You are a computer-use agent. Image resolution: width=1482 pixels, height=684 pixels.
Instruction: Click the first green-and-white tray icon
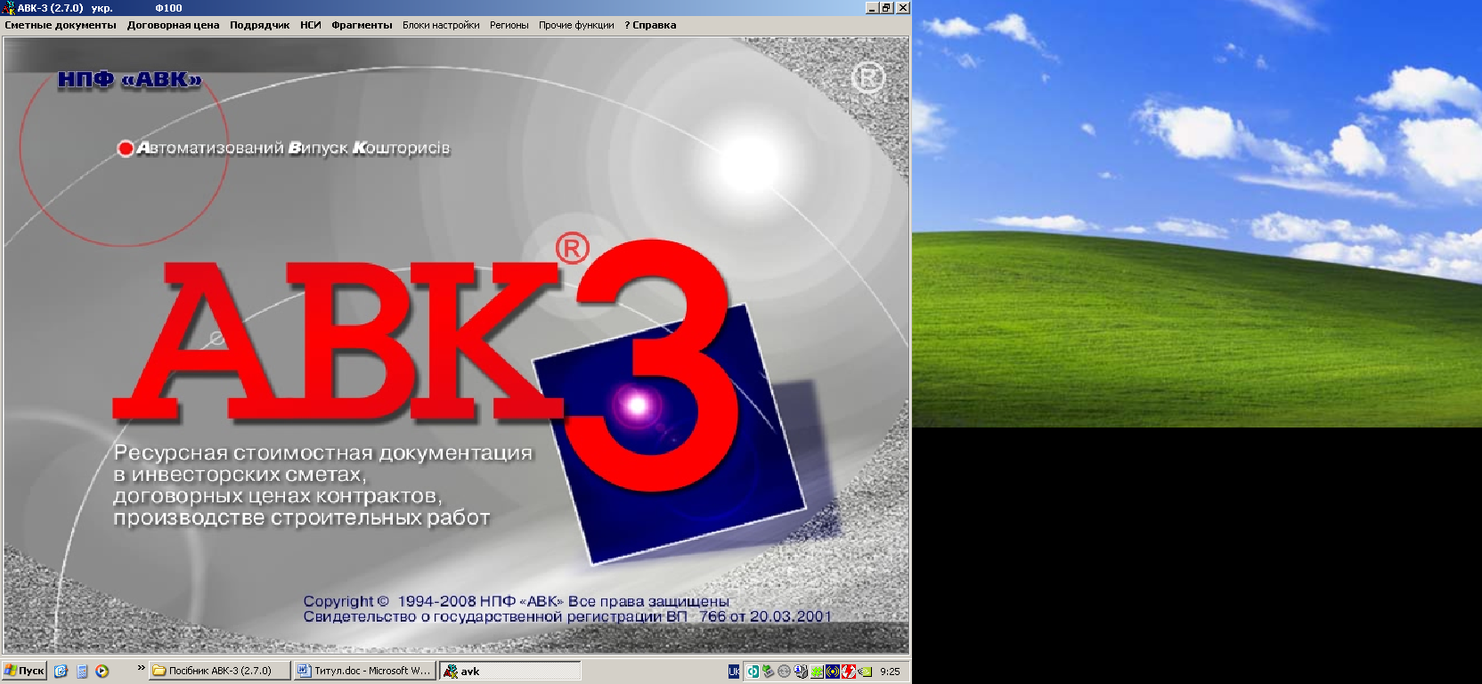pyautogui.click(x=753, y=672)
